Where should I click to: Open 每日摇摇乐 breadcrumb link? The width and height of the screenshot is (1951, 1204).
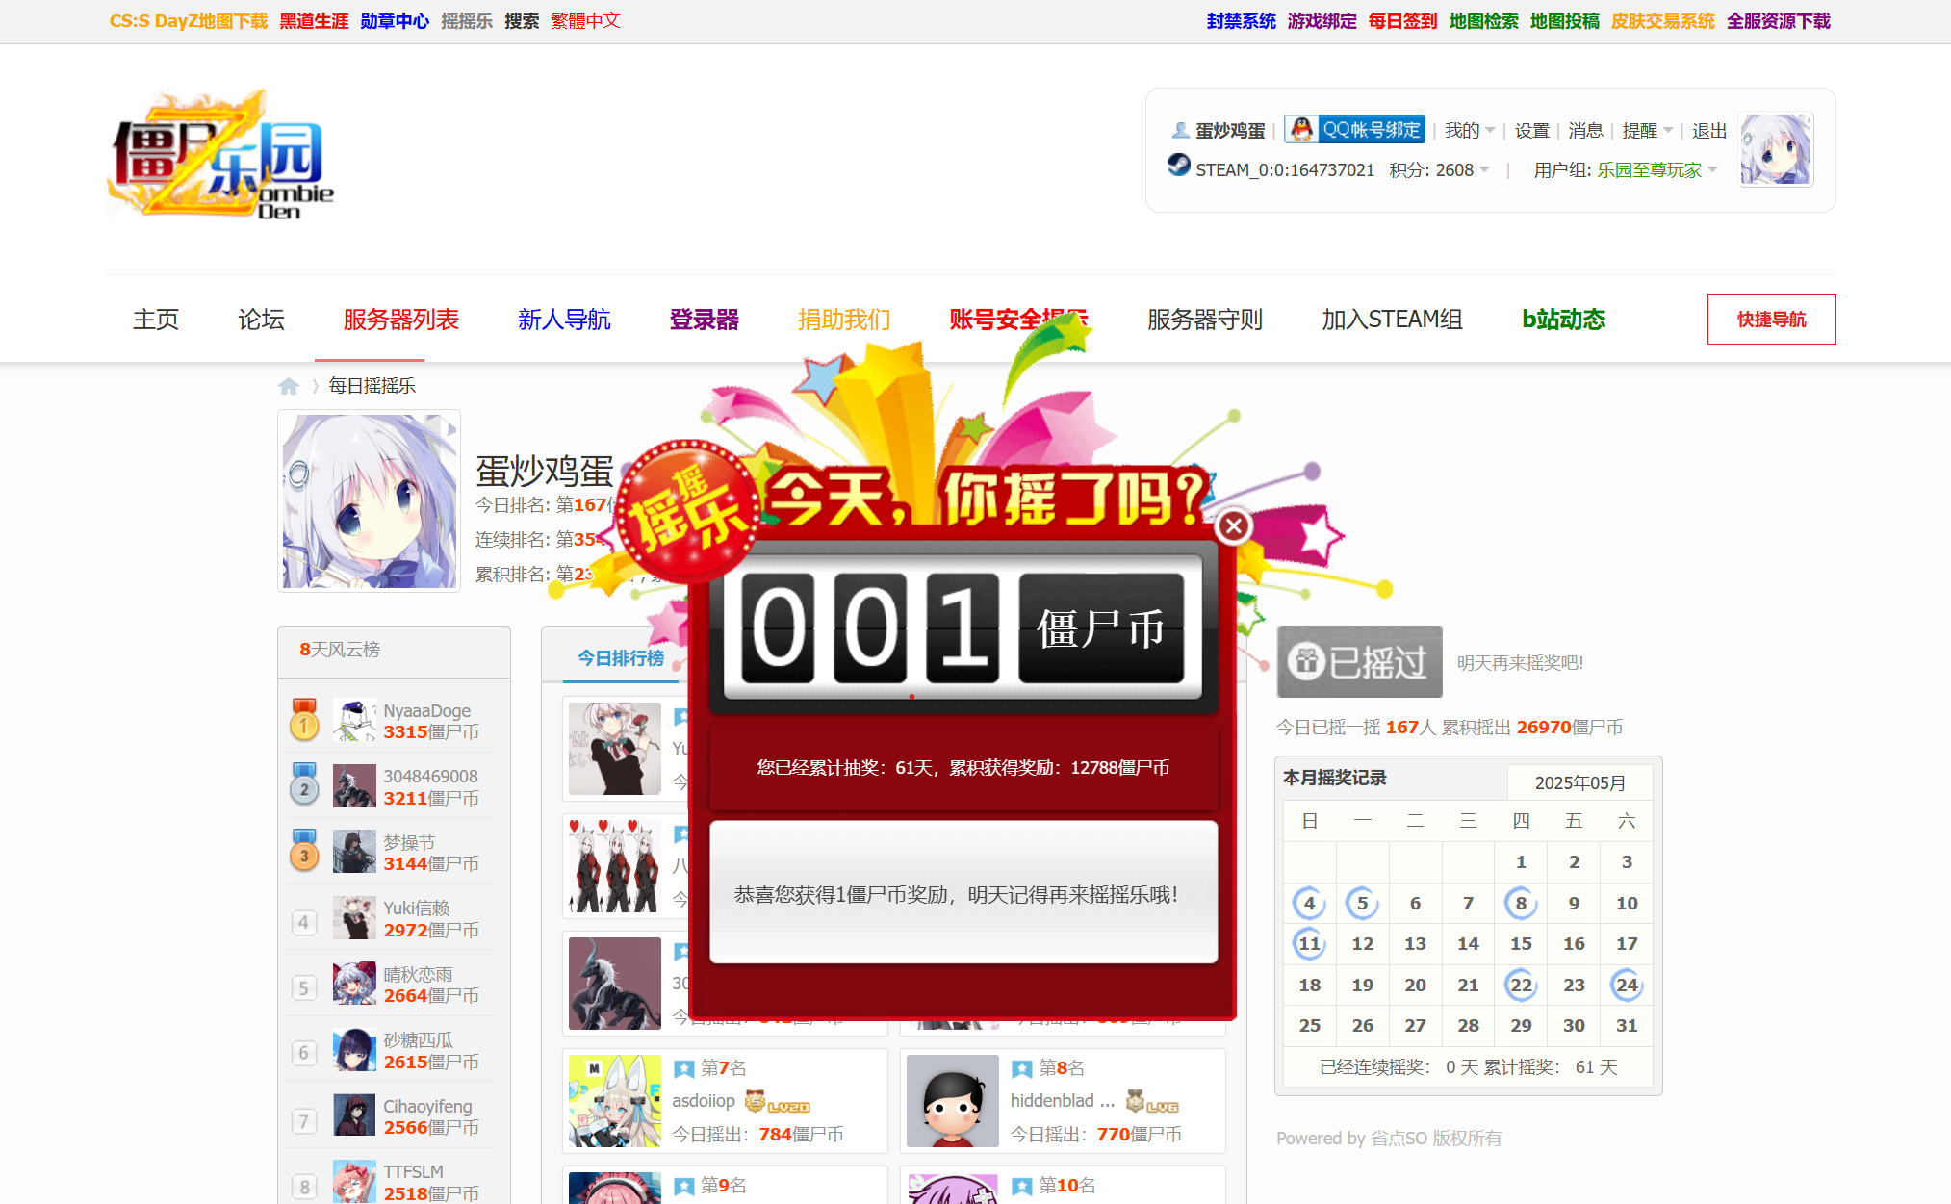tap(372, 386)
